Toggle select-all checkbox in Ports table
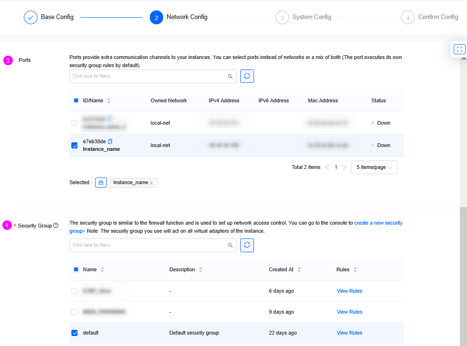 [x=76, y=100]
